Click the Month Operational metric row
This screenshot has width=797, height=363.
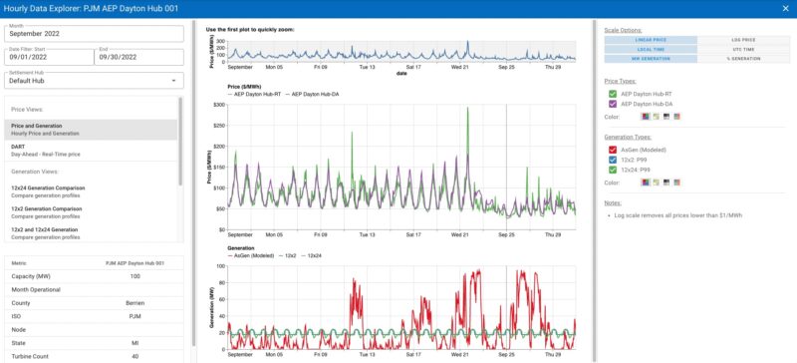tap(94, 289)
